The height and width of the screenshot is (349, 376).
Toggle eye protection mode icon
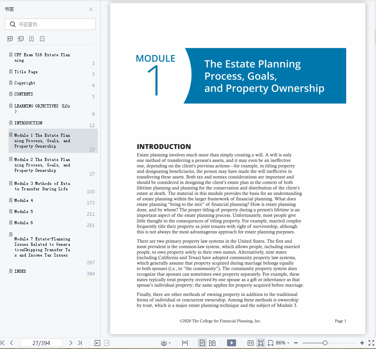(164, 343)
